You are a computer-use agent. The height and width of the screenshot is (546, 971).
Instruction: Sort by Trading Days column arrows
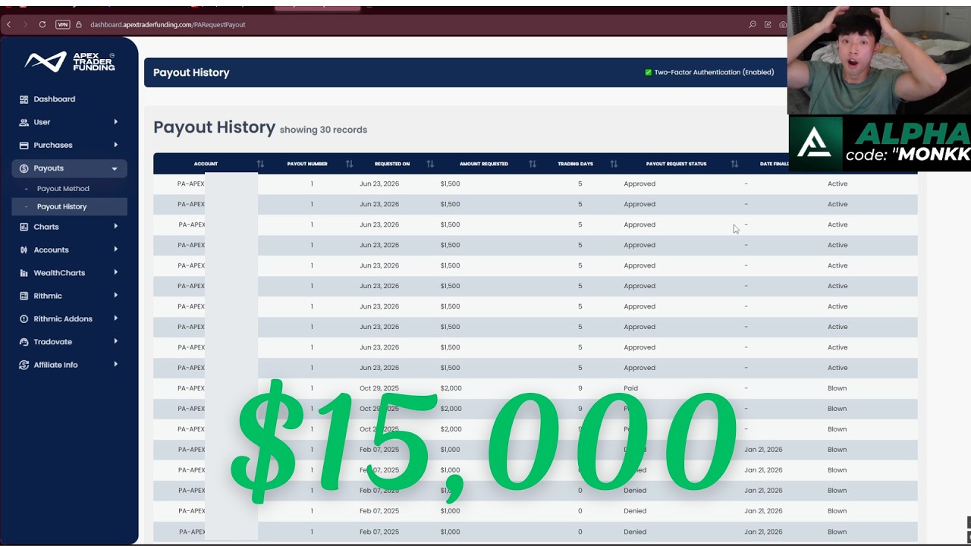614,164
